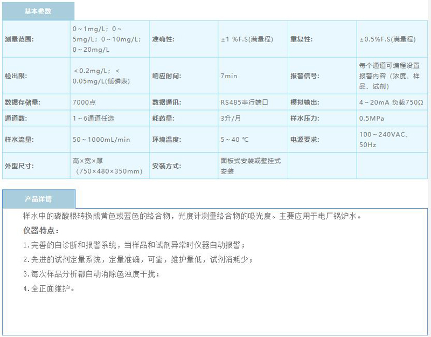431x337 pixels.
Task: Select the 面板式安装或壁挂式安装 value cell
Action: [251, 166]
